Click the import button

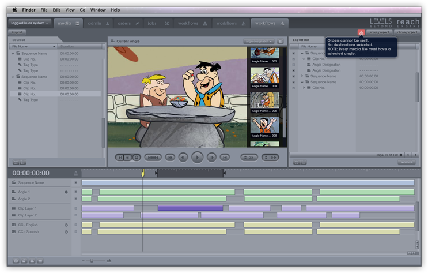[x=17, y=32]
